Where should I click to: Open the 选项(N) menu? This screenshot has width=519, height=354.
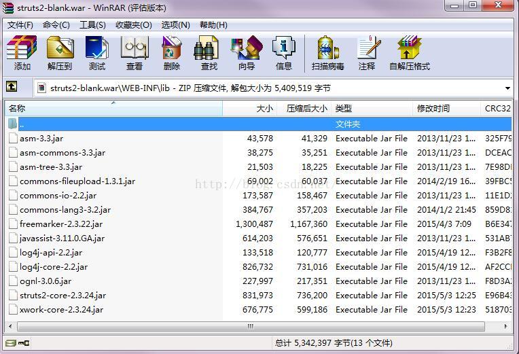pyautogui.click(x=176, y=25)
